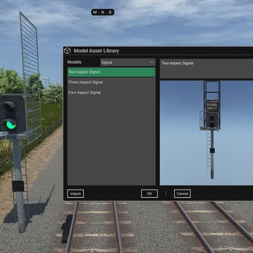Click the Two Aspect Signal description title
Viewport: 253px width, 253px height.
177,63
